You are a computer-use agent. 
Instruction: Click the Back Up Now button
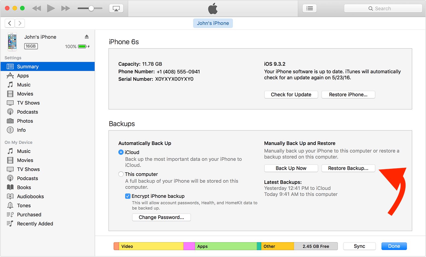point(291,168)
